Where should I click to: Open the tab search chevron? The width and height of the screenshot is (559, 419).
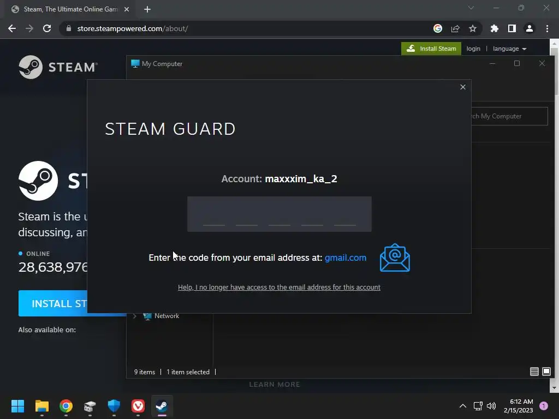point(471,8)
